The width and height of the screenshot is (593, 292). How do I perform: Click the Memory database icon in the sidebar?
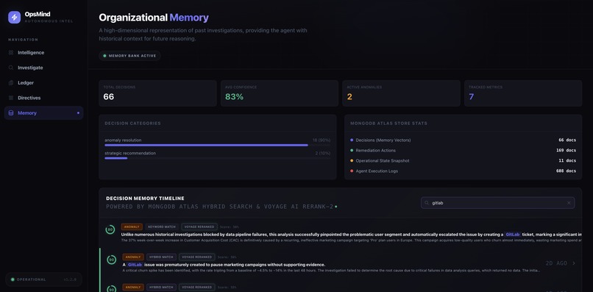click(11, 113)
